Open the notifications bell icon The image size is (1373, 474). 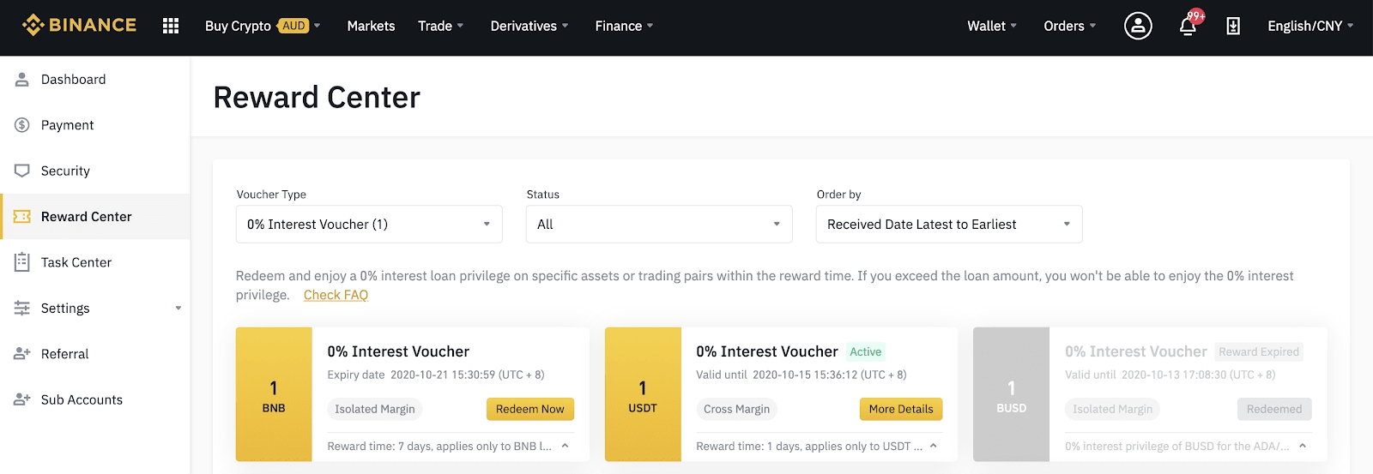click(1188, 26)
